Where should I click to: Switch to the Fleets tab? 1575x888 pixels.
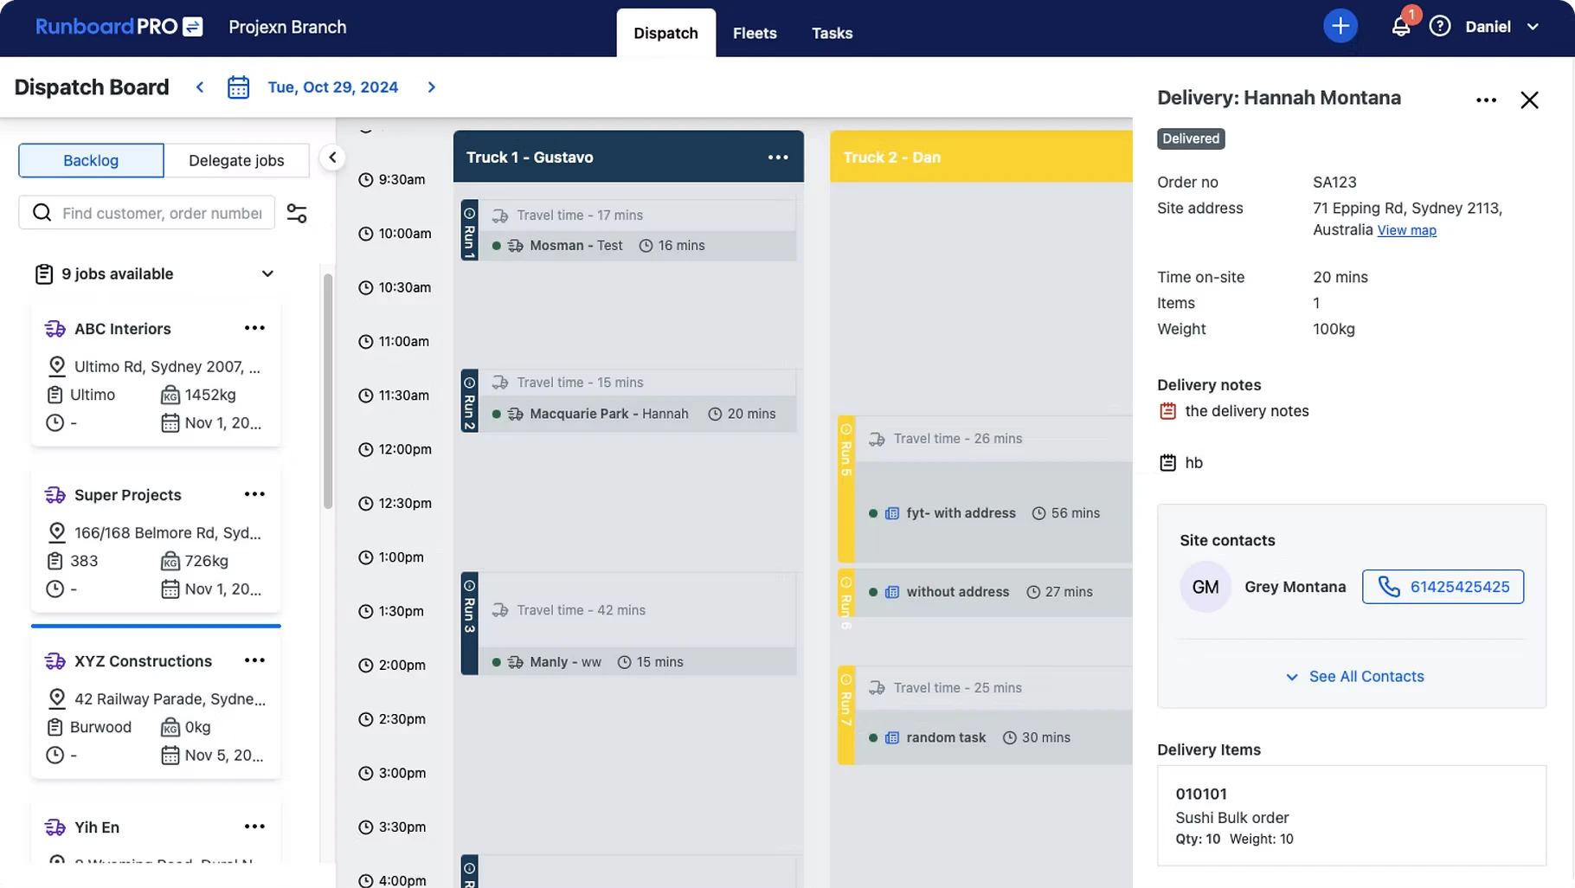[x=754, y=33]
